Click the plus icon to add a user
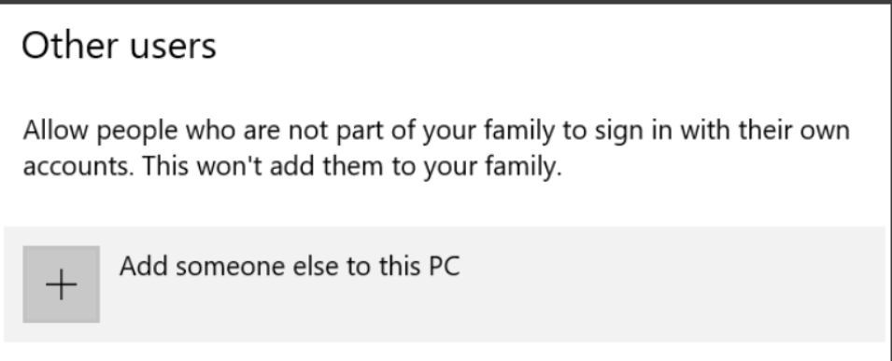Image resolution: width=892 pixels, height=361 pixels. tap(61, 285)
